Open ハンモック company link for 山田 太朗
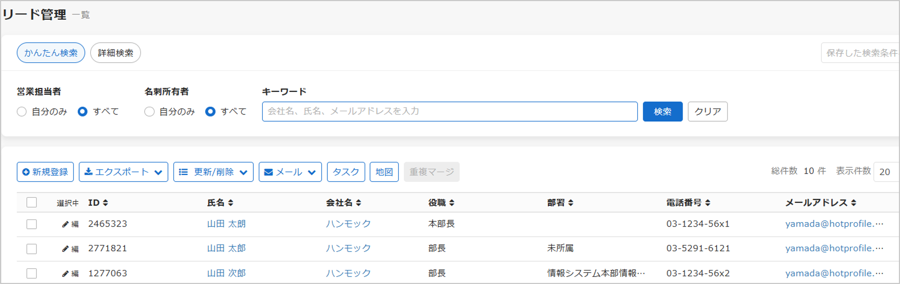Image resolution: width=900 pixels, height=284 pixels. tap(349, 224)
